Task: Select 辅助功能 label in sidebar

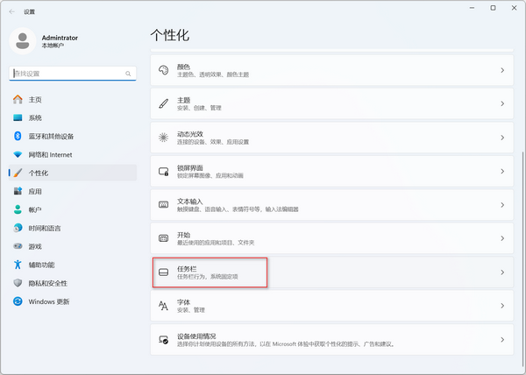Action: (x=41, y=265)
